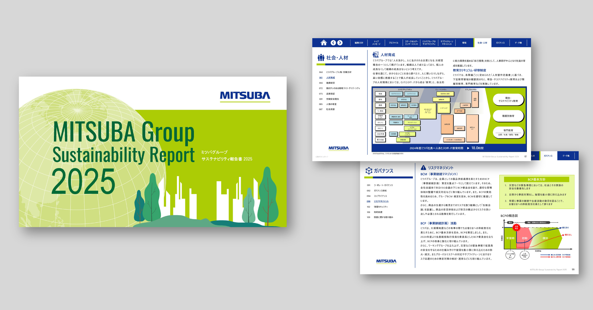The height and width of the screenshot is (310, 593).
Task: Click the cube icon beside ガバナンス heading
Action: point(369,171)
